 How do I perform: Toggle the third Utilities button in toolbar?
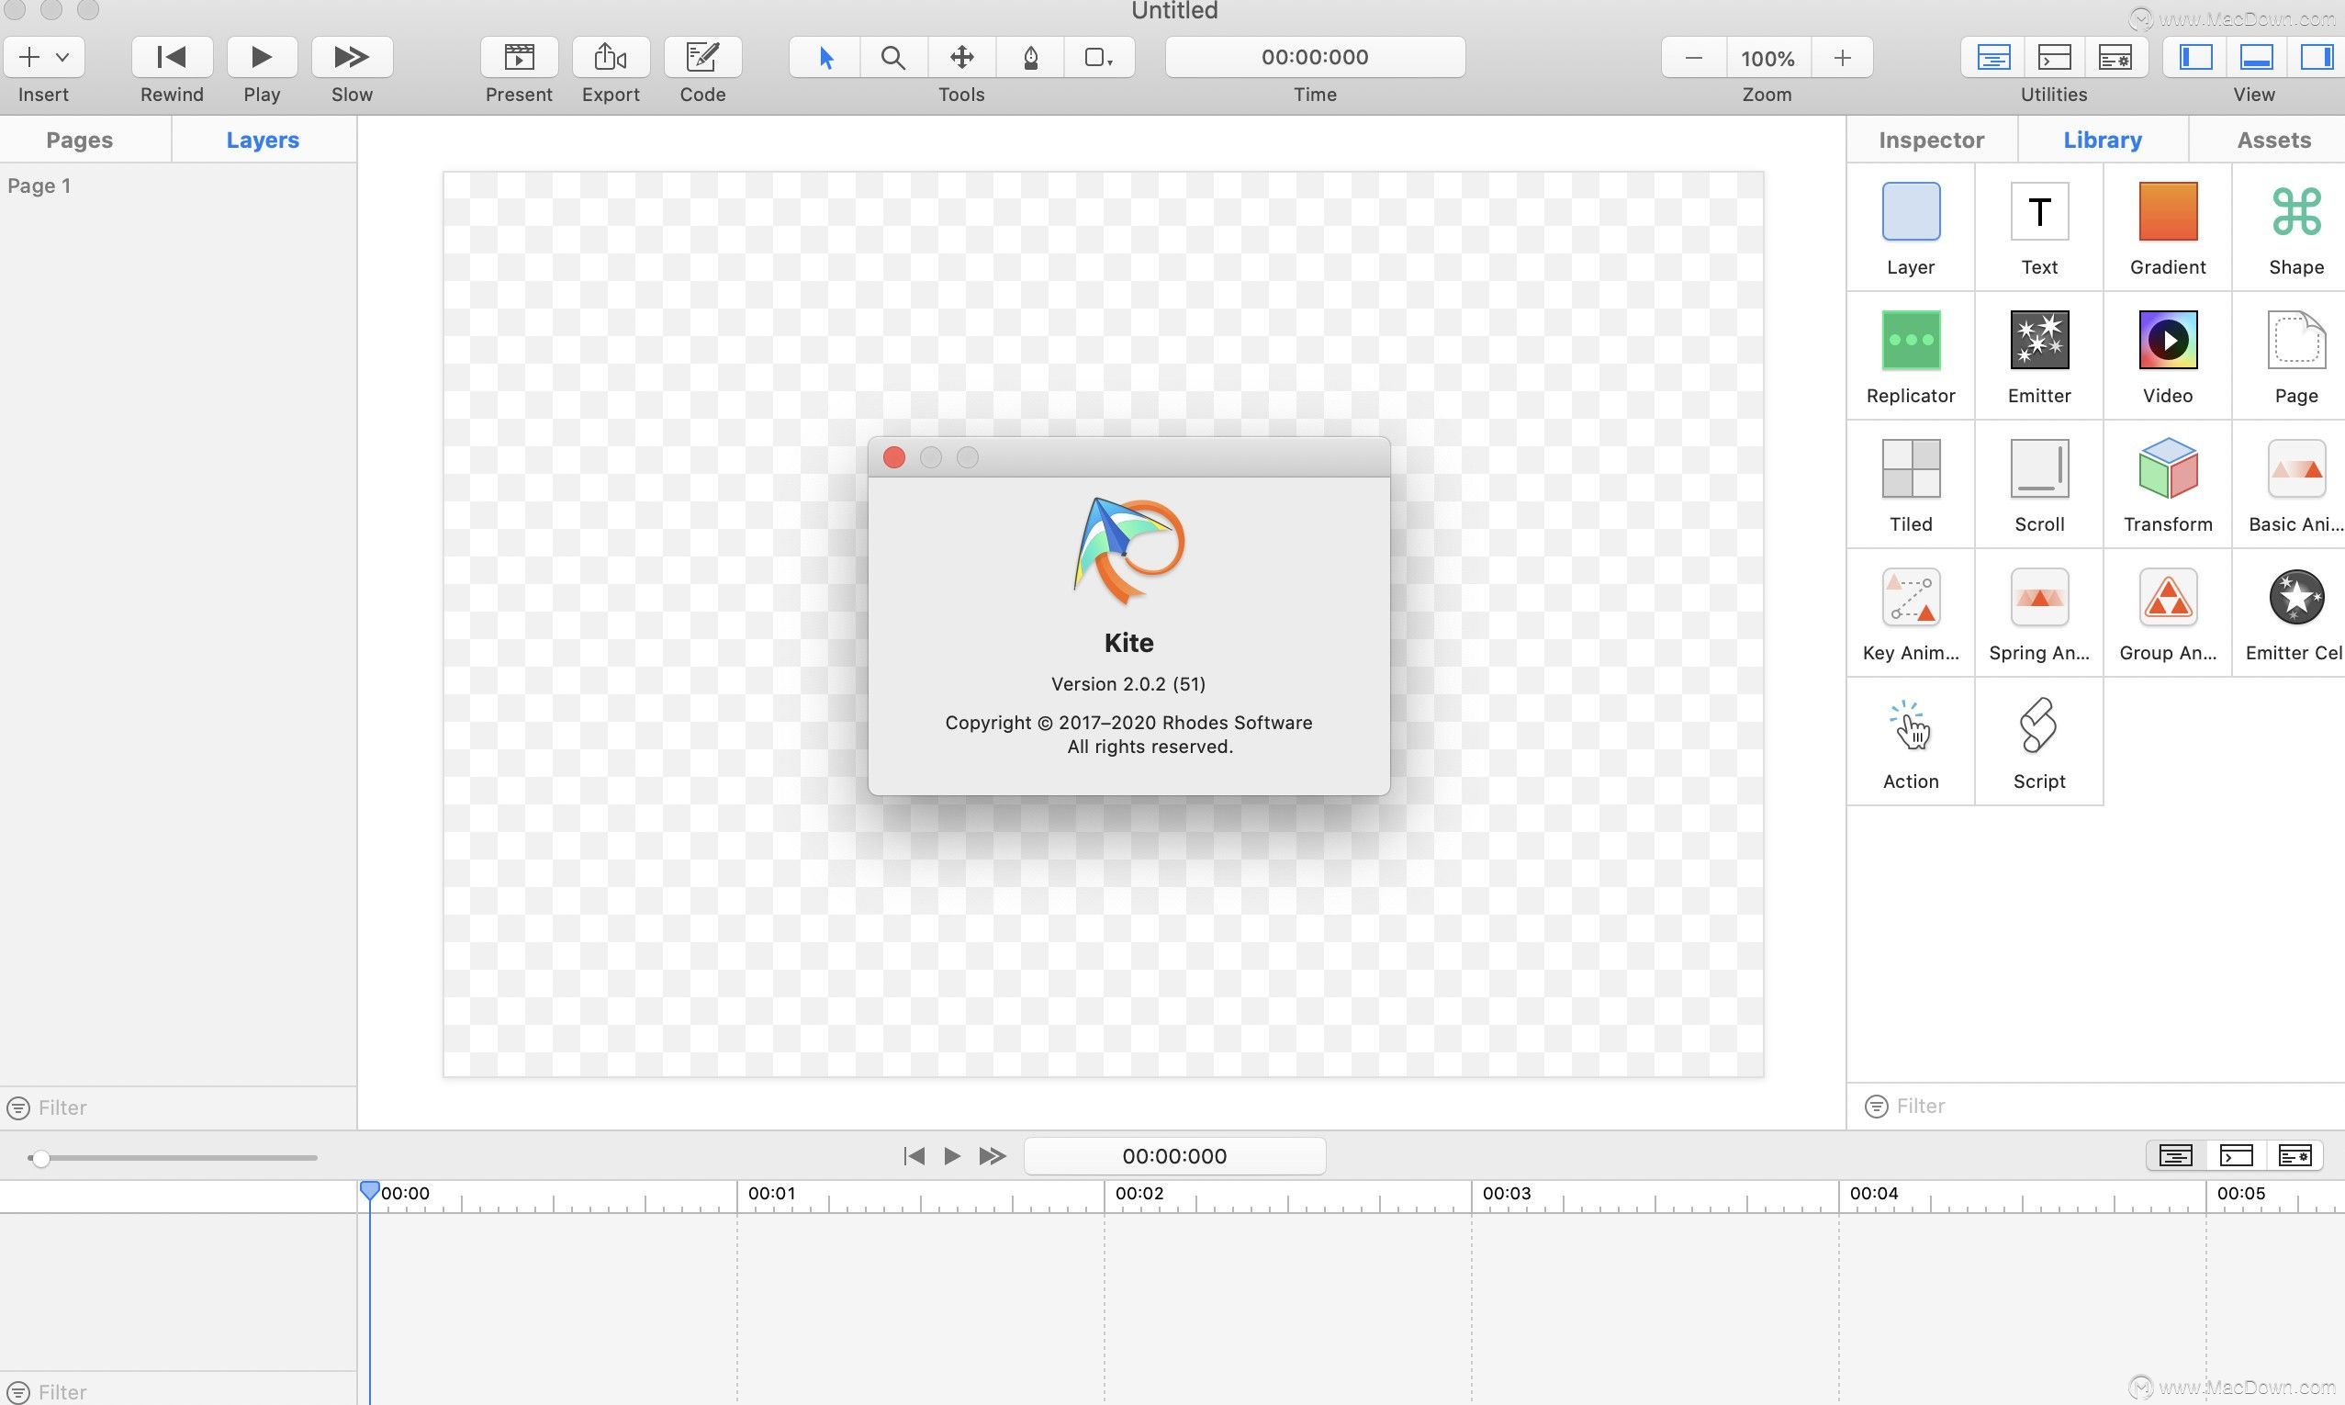click(2115, 58)
